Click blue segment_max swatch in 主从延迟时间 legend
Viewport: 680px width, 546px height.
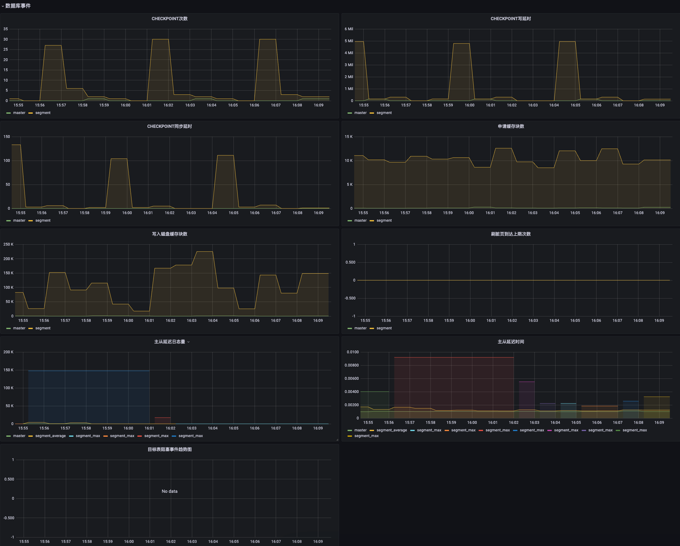tap(515, 430)
